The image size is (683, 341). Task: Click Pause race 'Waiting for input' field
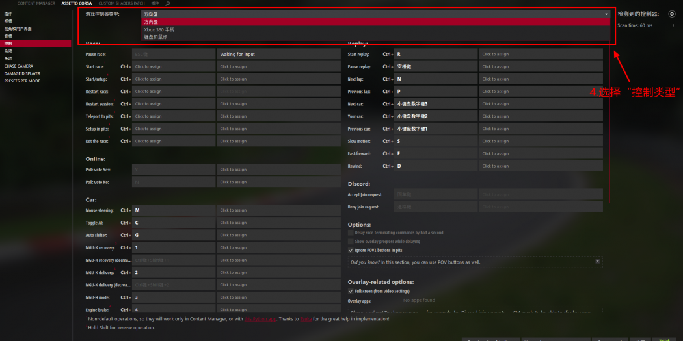[x=279, y=54]
